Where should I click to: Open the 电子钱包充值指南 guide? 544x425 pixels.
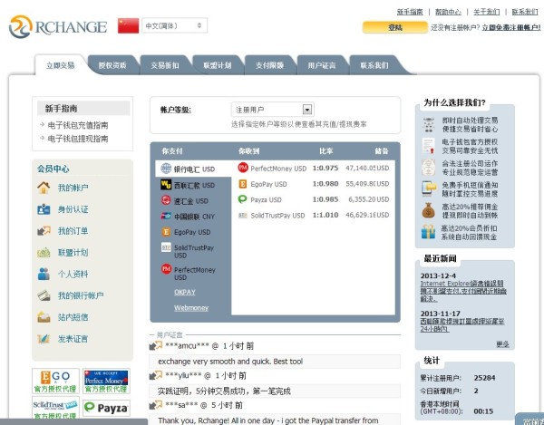pyautogui.click(x=78, y=125)
